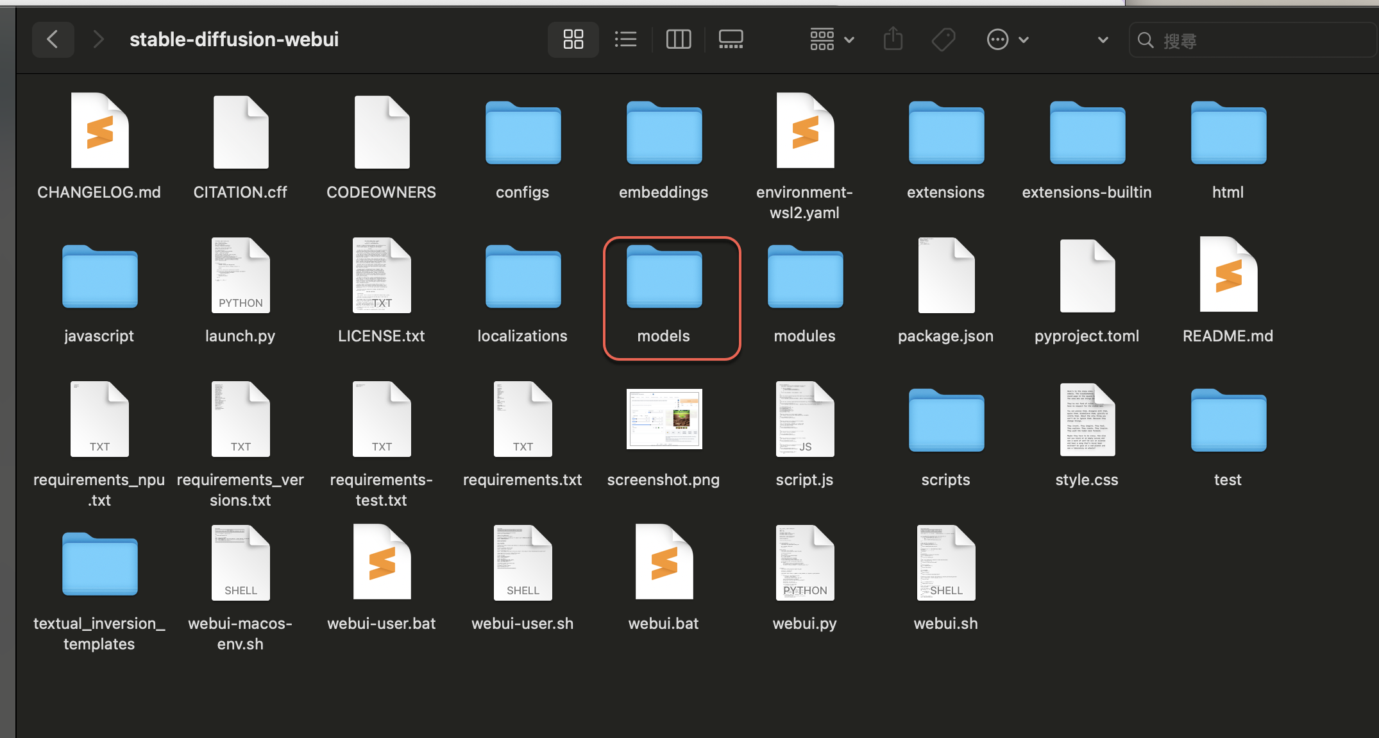1379x738 pixels.
Task: Select the webui.sh shell file
Action: point(945,563)
